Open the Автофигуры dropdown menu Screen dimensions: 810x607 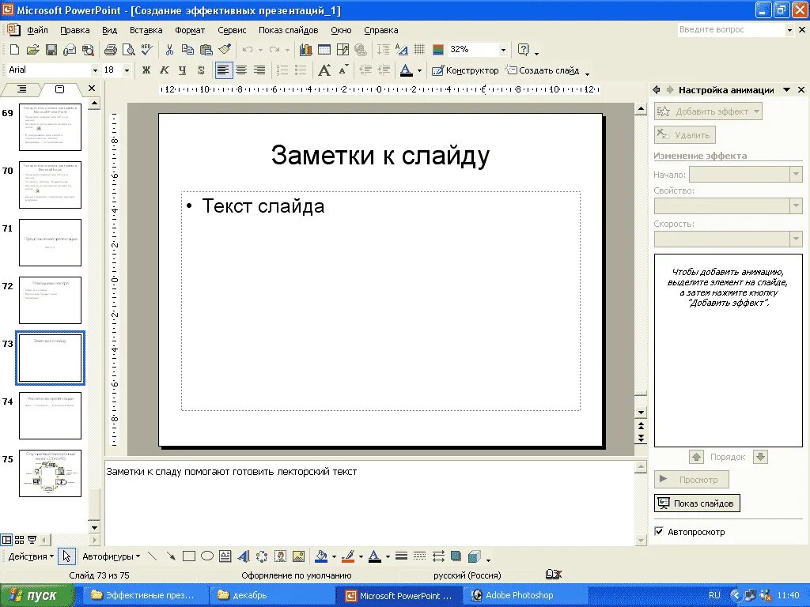coord(111,556)
